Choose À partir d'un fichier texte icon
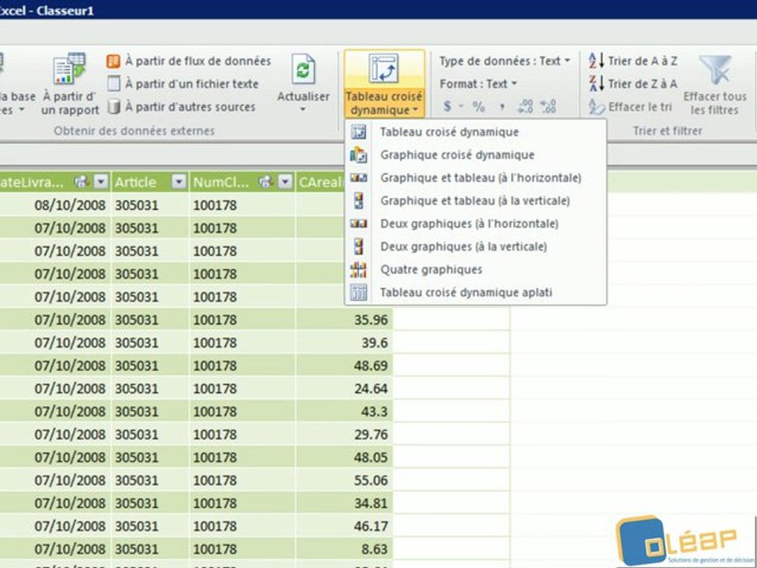The image size is (757, 568). pos(114,84)
